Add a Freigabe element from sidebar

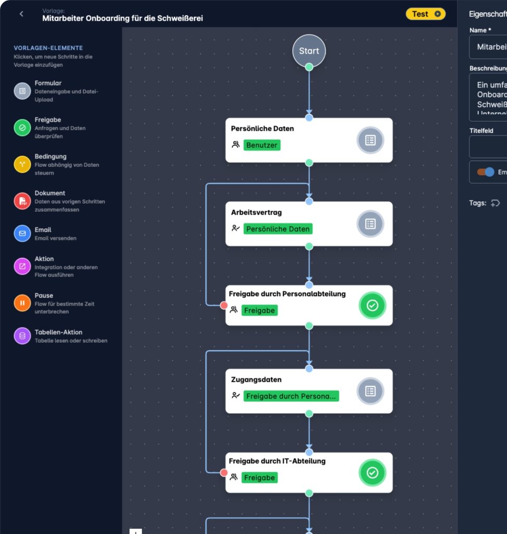[22, 127]
